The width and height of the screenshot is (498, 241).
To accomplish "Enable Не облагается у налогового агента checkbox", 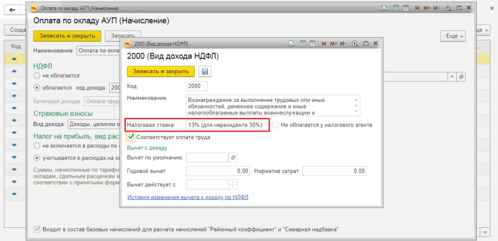I will [275, 125].
